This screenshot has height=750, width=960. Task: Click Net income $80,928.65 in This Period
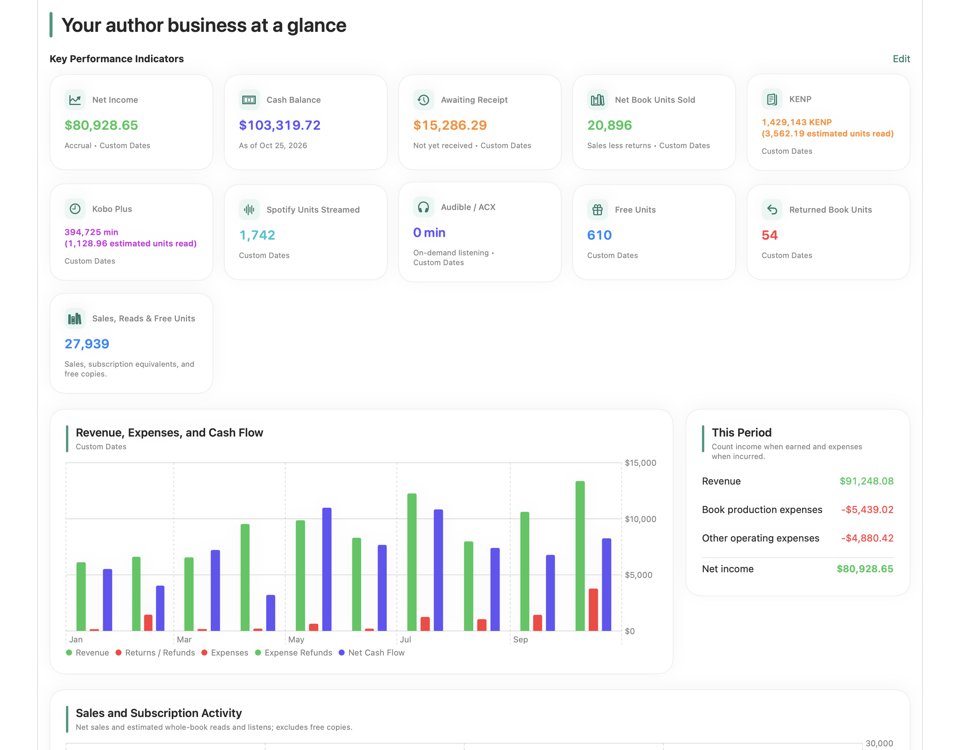point(865,569)
